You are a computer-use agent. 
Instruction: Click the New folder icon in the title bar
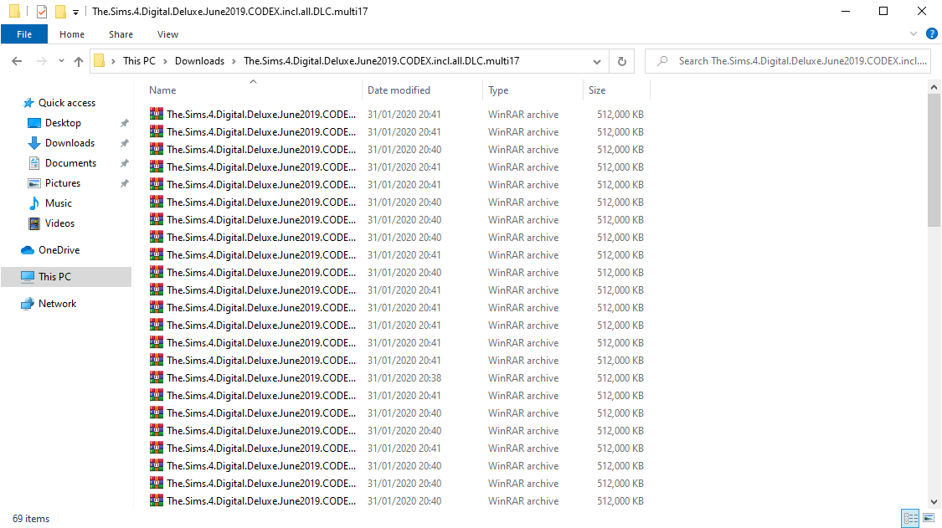coord(60,12)
